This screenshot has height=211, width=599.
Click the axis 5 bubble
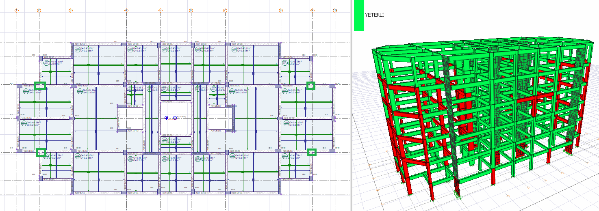[160, 11]
